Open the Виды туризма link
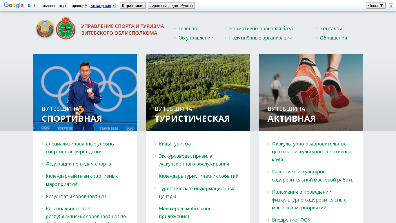 [x=175, y=144]
